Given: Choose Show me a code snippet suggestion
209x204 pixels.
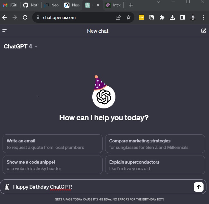Looking at the screenshot, I should [52, 165].
